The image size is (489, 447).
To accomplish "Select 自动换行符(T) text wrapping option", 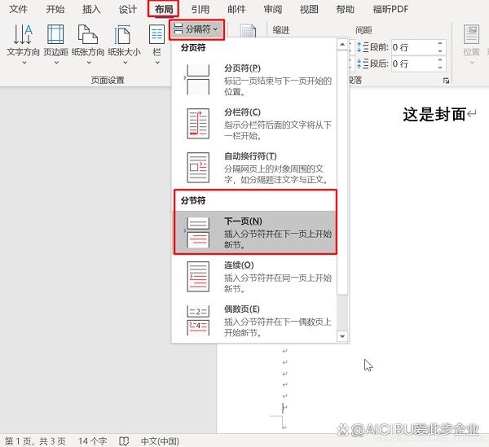I will tap(255, 167).
